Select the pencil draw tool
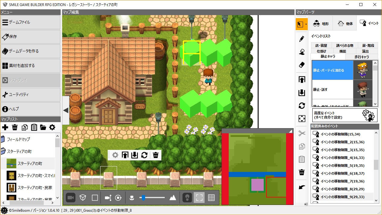This screenshot has height=215, width=382. point(301,39)
